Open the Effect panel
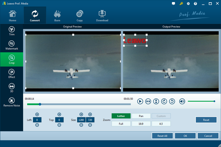Image resolution: width=221 pixels, height=147 pixels. pos(12,73)
